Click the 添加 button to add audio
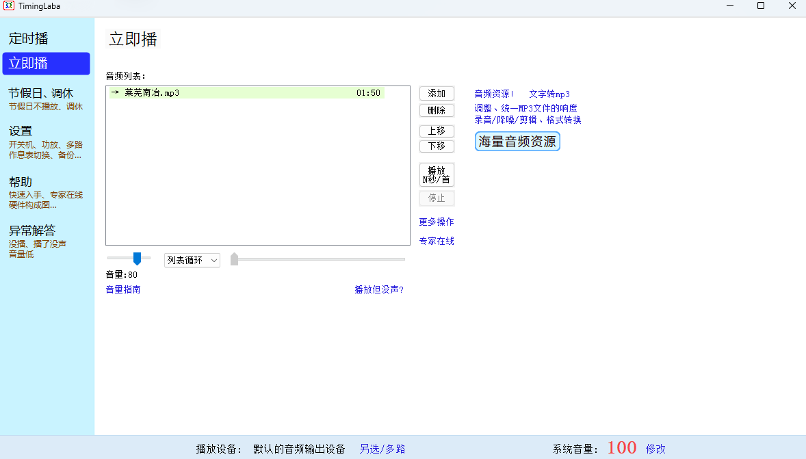The height and width of the screenshot is (459, 806). [437, 94]
